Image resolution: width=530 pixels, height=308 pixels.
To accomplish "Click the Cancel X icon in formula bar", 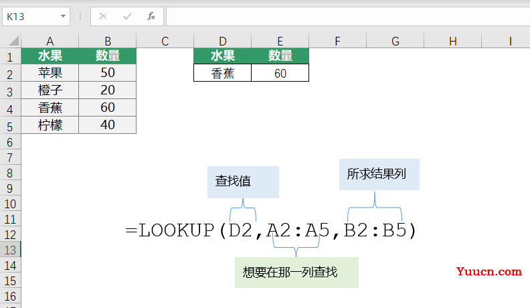I will click(103, 16).
